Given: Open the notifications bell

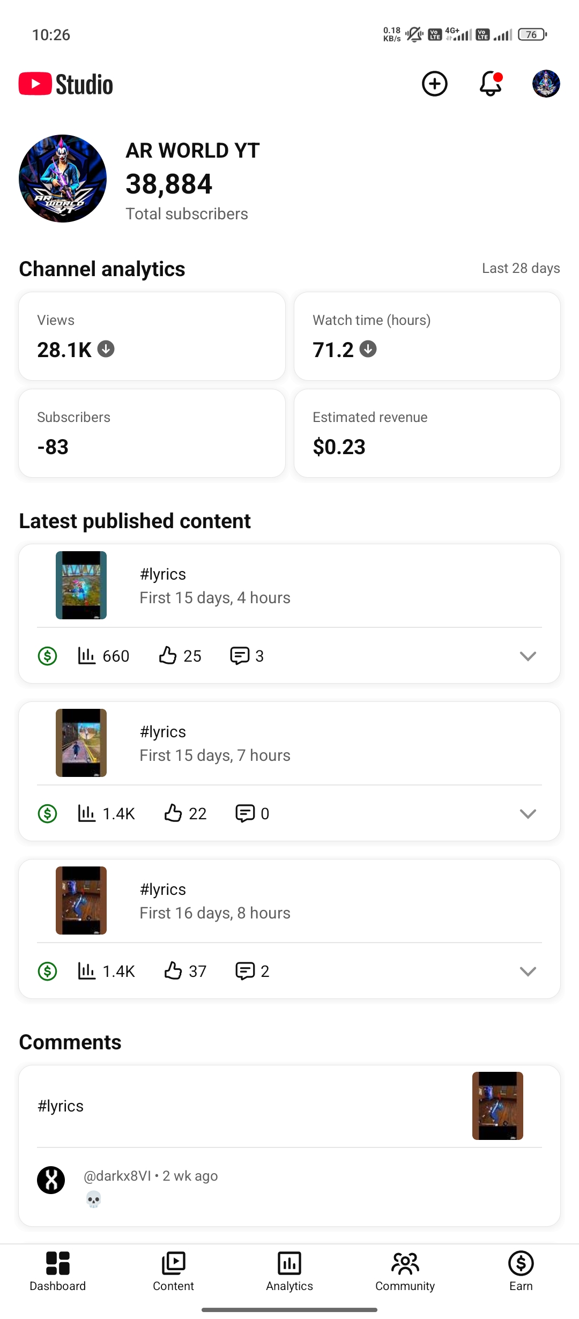Looking at the screenshot, I should tap(491, 84).
